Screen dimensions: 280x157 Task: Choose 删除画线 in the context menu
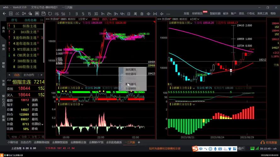131,84
